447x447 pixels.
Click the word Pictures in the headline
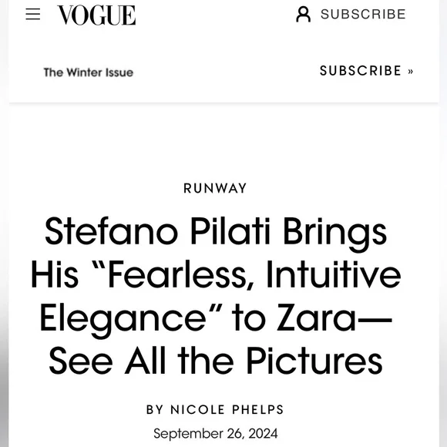[314, 361]
